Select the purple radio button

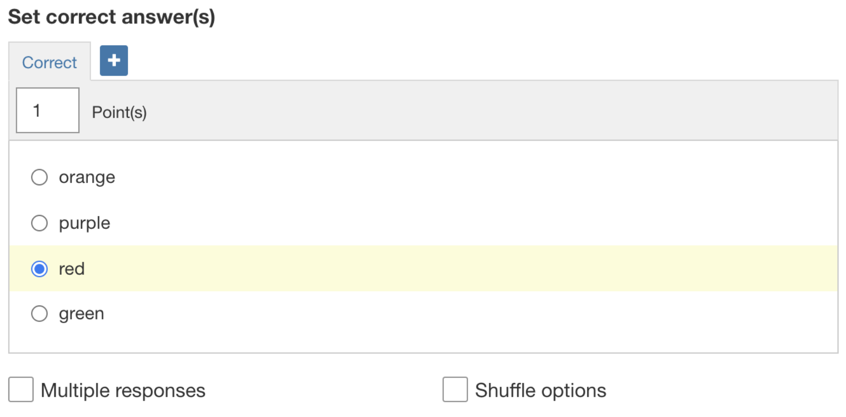40,222
